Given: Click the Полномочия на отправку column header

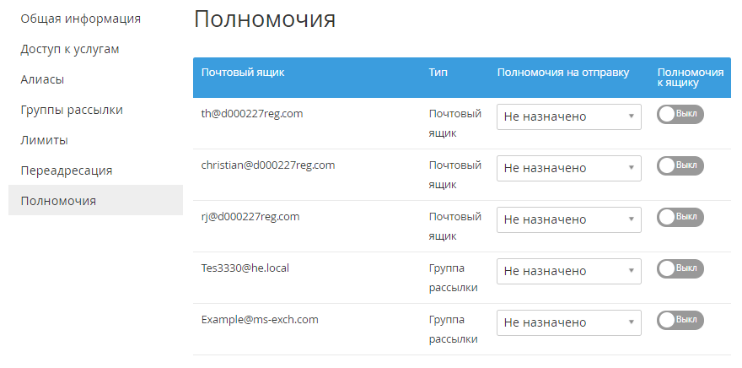Looking at the screenshot, I should (563, 73).
